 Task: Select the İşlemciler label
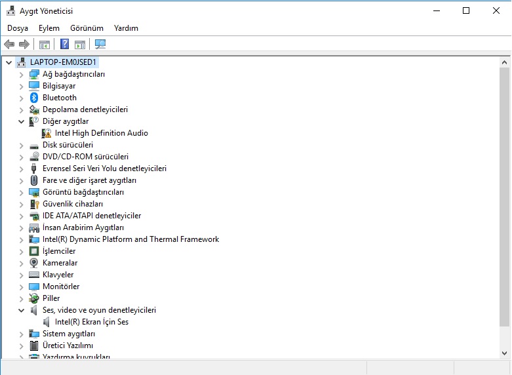click(59, 251)
